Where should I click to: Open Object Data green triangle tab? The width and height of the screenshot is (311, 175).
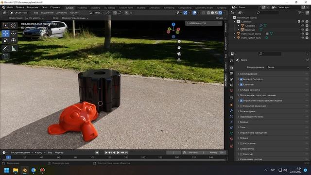point(231,133)
